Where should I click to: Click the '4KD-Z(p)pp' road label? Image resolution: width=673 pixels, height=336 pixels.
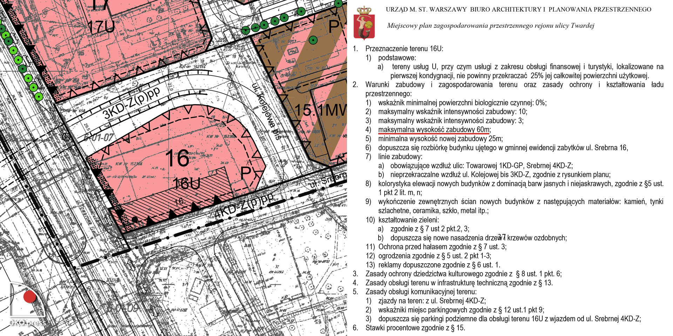pyautogui.click(x=243, y=205)
